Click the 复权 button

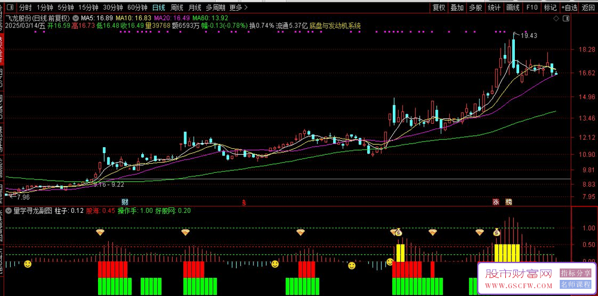pyautogui.click(x=438, y=7)
